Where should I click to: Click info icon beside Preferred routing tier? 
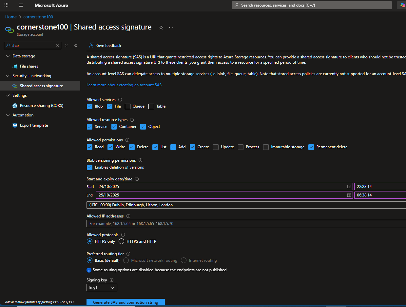(128, 254)
